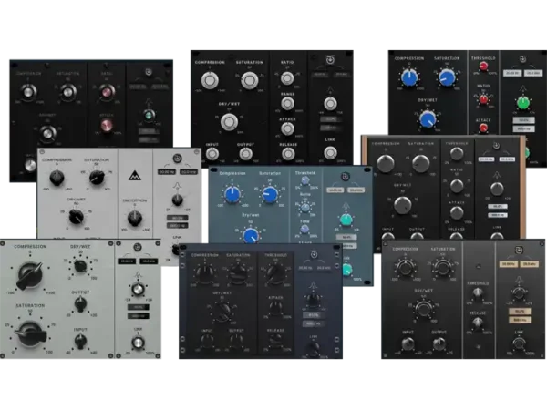The width and height of the screenshot is (547, 410).
Task: Click low-cut frequency field on teal plugin
Action: coord(335,190)
